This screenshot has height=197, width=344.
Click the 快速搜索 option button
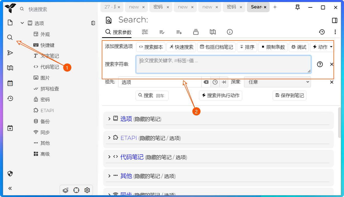coord(181,47)
